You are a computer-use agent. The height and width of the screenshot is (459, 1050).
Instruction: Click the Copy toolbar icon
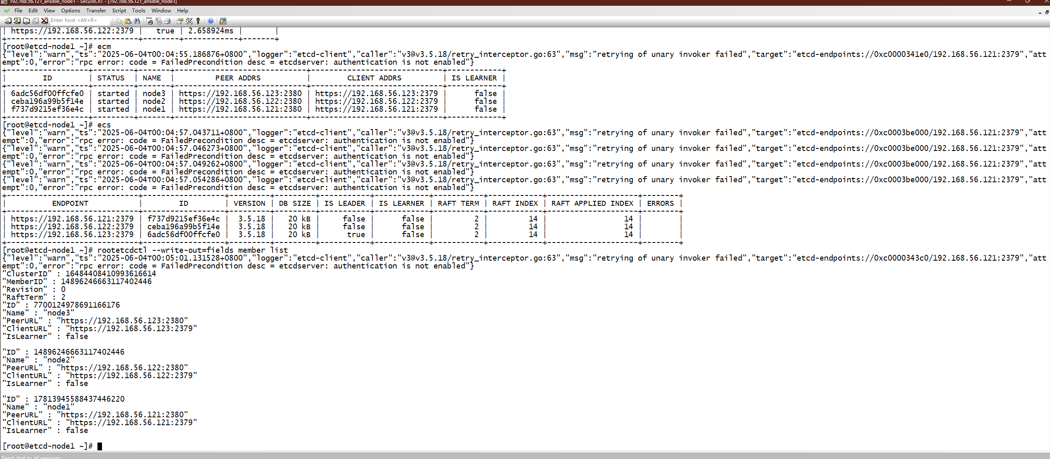119,21
